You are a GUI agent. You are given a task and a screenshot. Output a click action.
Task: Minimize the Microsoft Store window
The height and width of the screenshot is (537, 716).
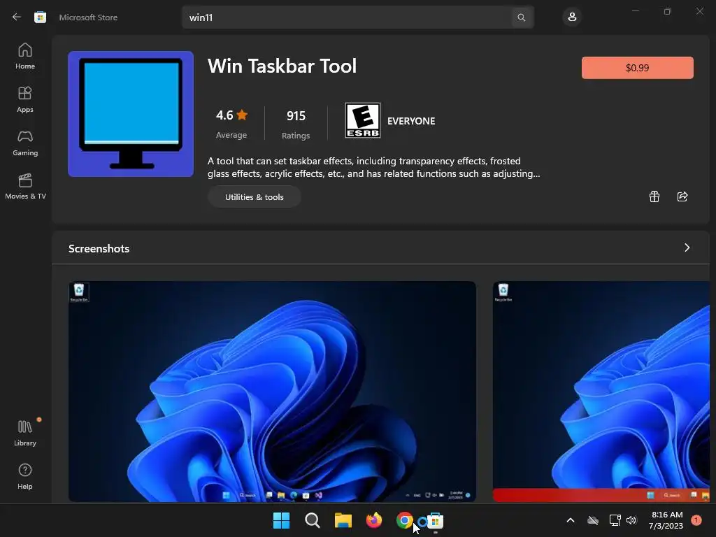(635, 11)
